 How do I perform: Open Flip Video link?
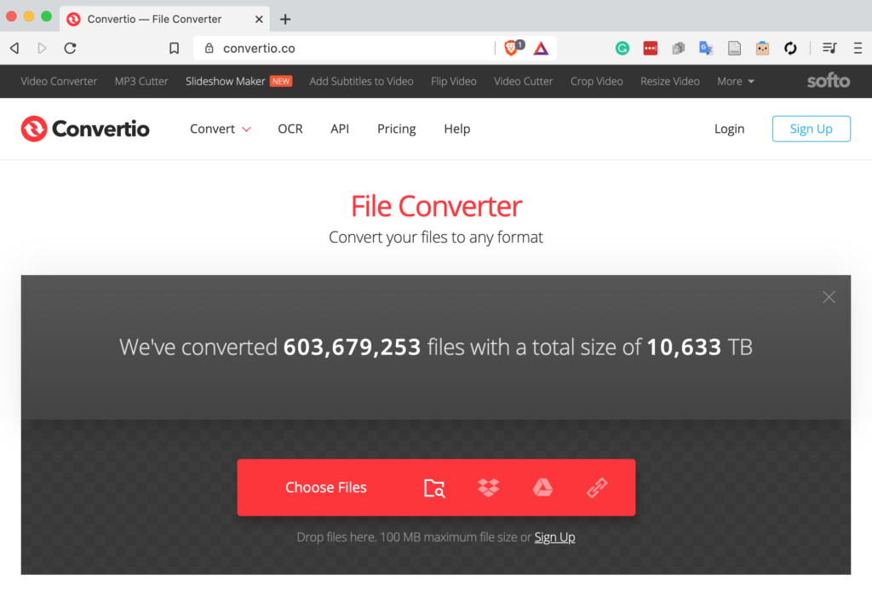point(454,81)
